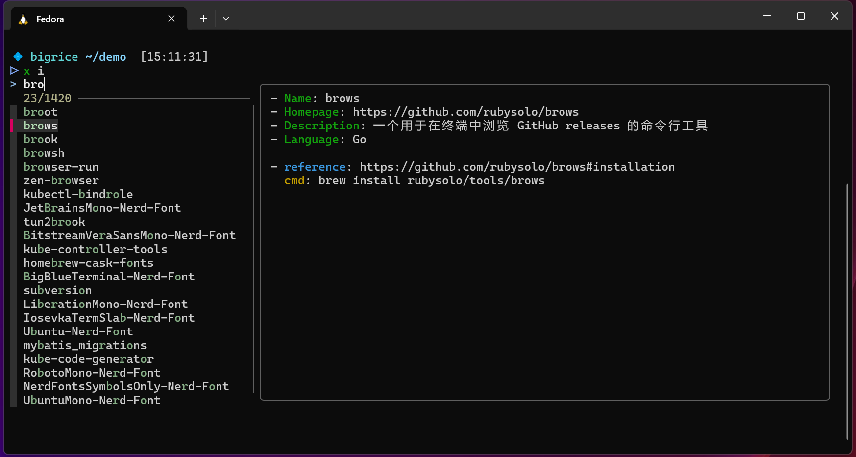Switch to the Fedora tab
The width and height of the screenshot is (856, 457).
click(99, 19)
